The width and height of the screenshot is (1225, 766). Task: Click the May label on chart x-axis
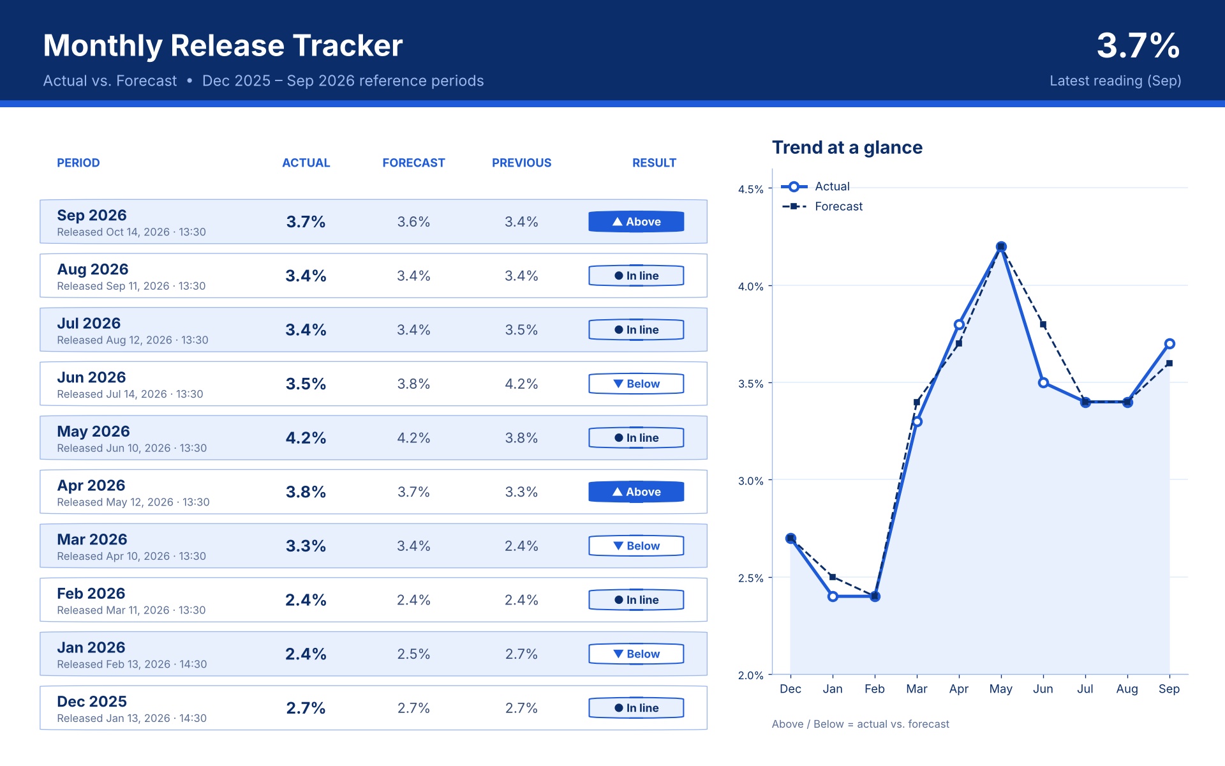pos(1001,689)
